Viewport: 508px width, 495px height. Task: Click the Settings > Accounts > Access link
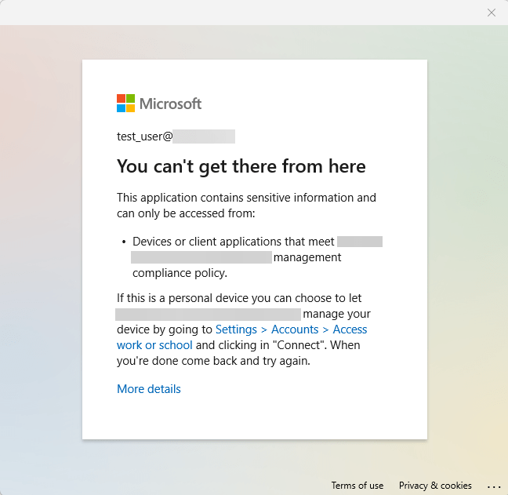(291, 329)
